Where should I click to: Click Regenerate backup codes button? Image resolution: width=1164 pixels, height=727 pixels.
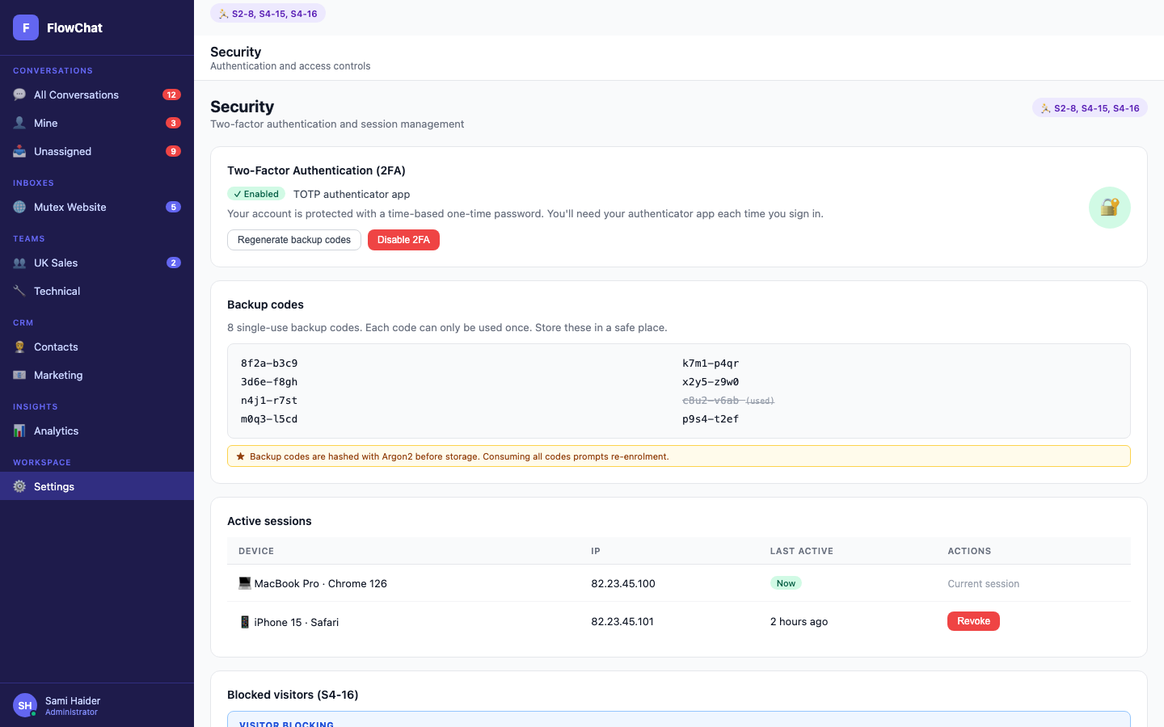(294, 240)
